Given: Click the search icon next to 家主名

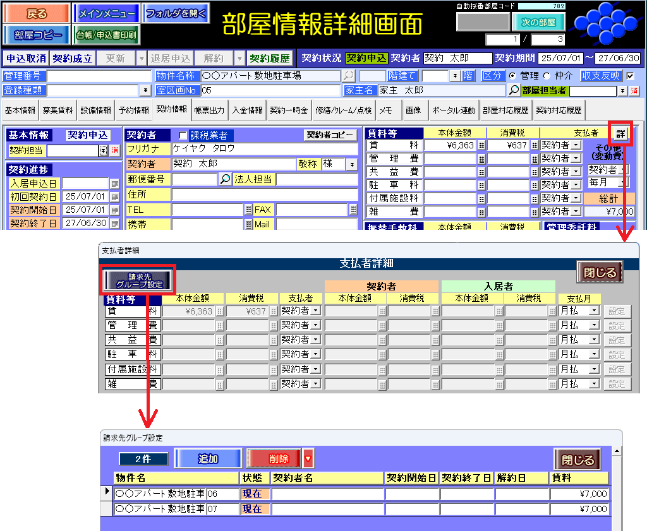Looking at the screenshot, I should tap(514, 90).
